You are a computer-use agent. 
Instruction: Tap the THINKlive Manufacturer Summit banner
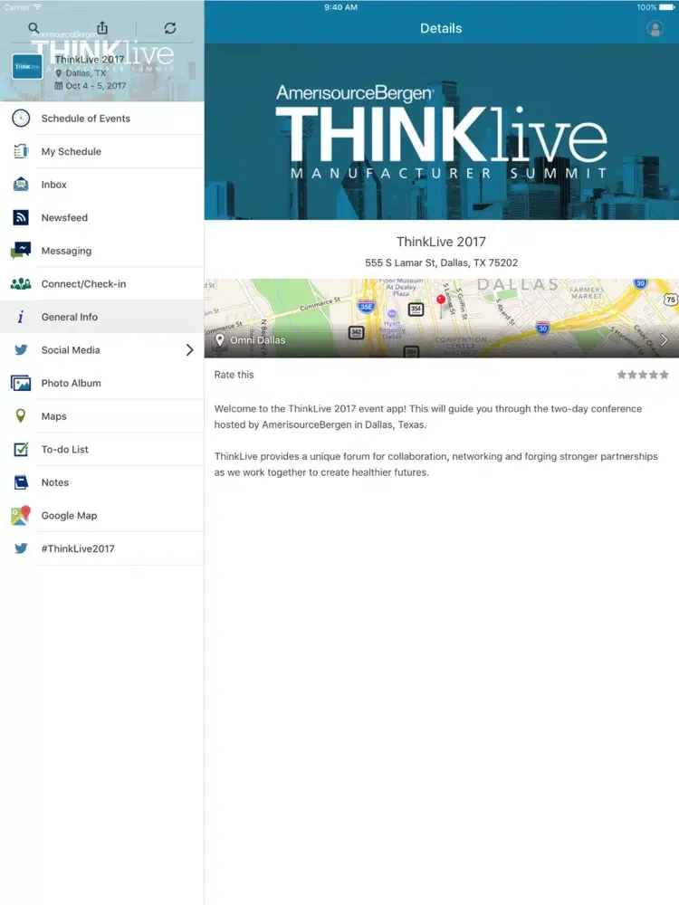pos(441,131)
